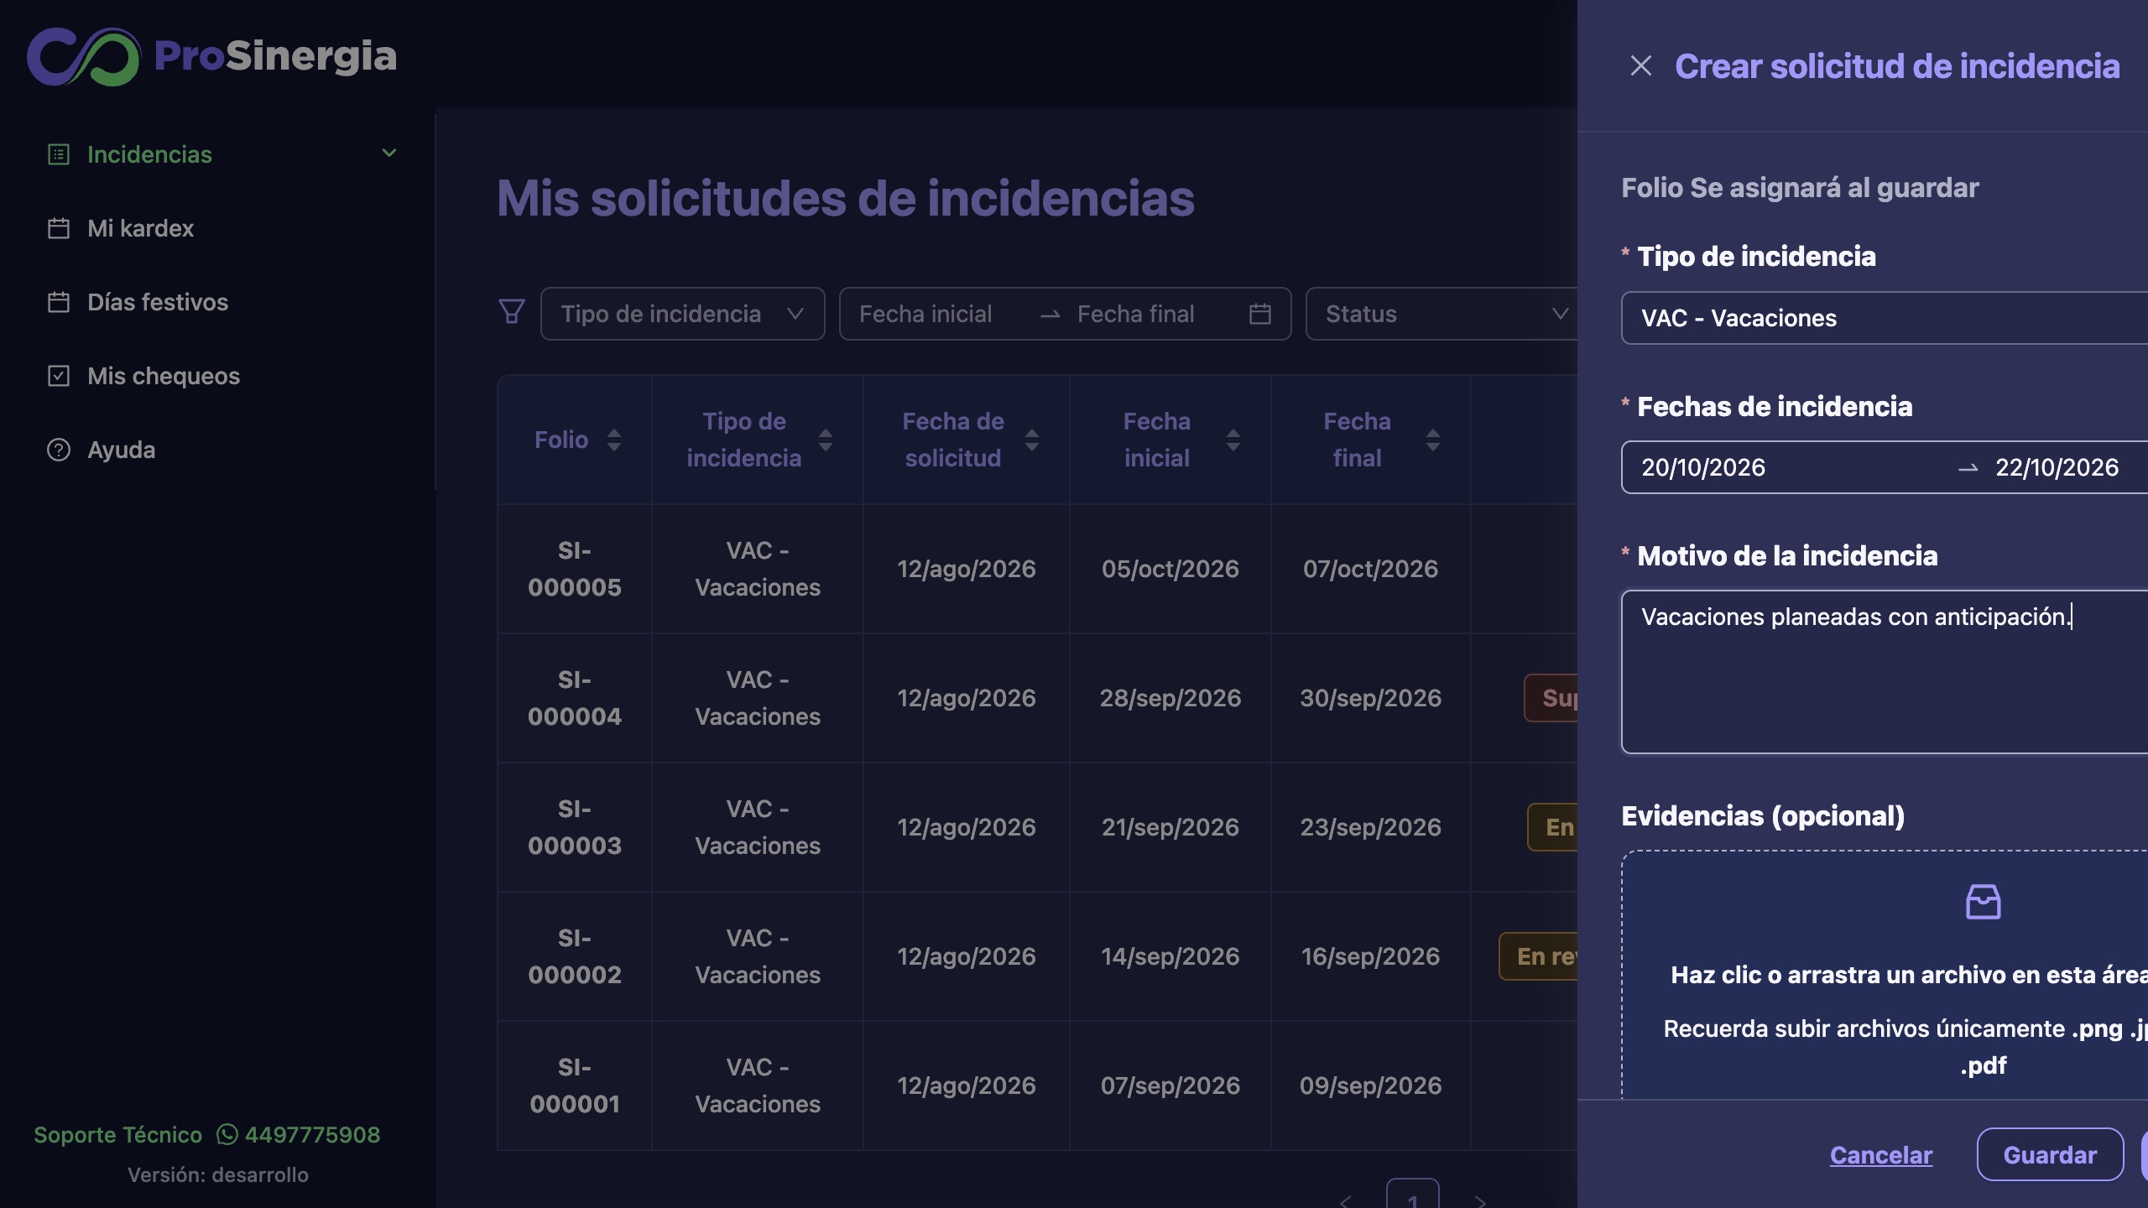Click VAC - Vacaciones cell in SI-000001 row

(758, 1086)
